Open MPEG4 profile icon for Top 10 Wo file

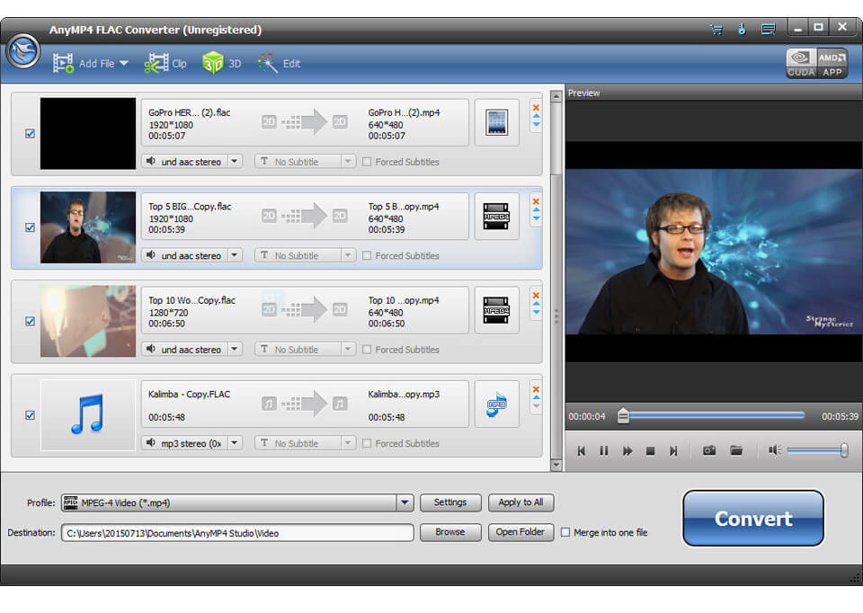point(496,310)
